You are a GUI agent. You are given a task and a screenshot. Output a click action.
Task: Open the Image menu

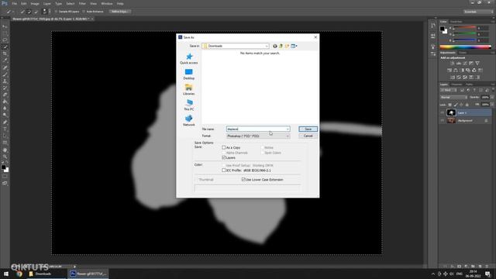click(35, 3)
